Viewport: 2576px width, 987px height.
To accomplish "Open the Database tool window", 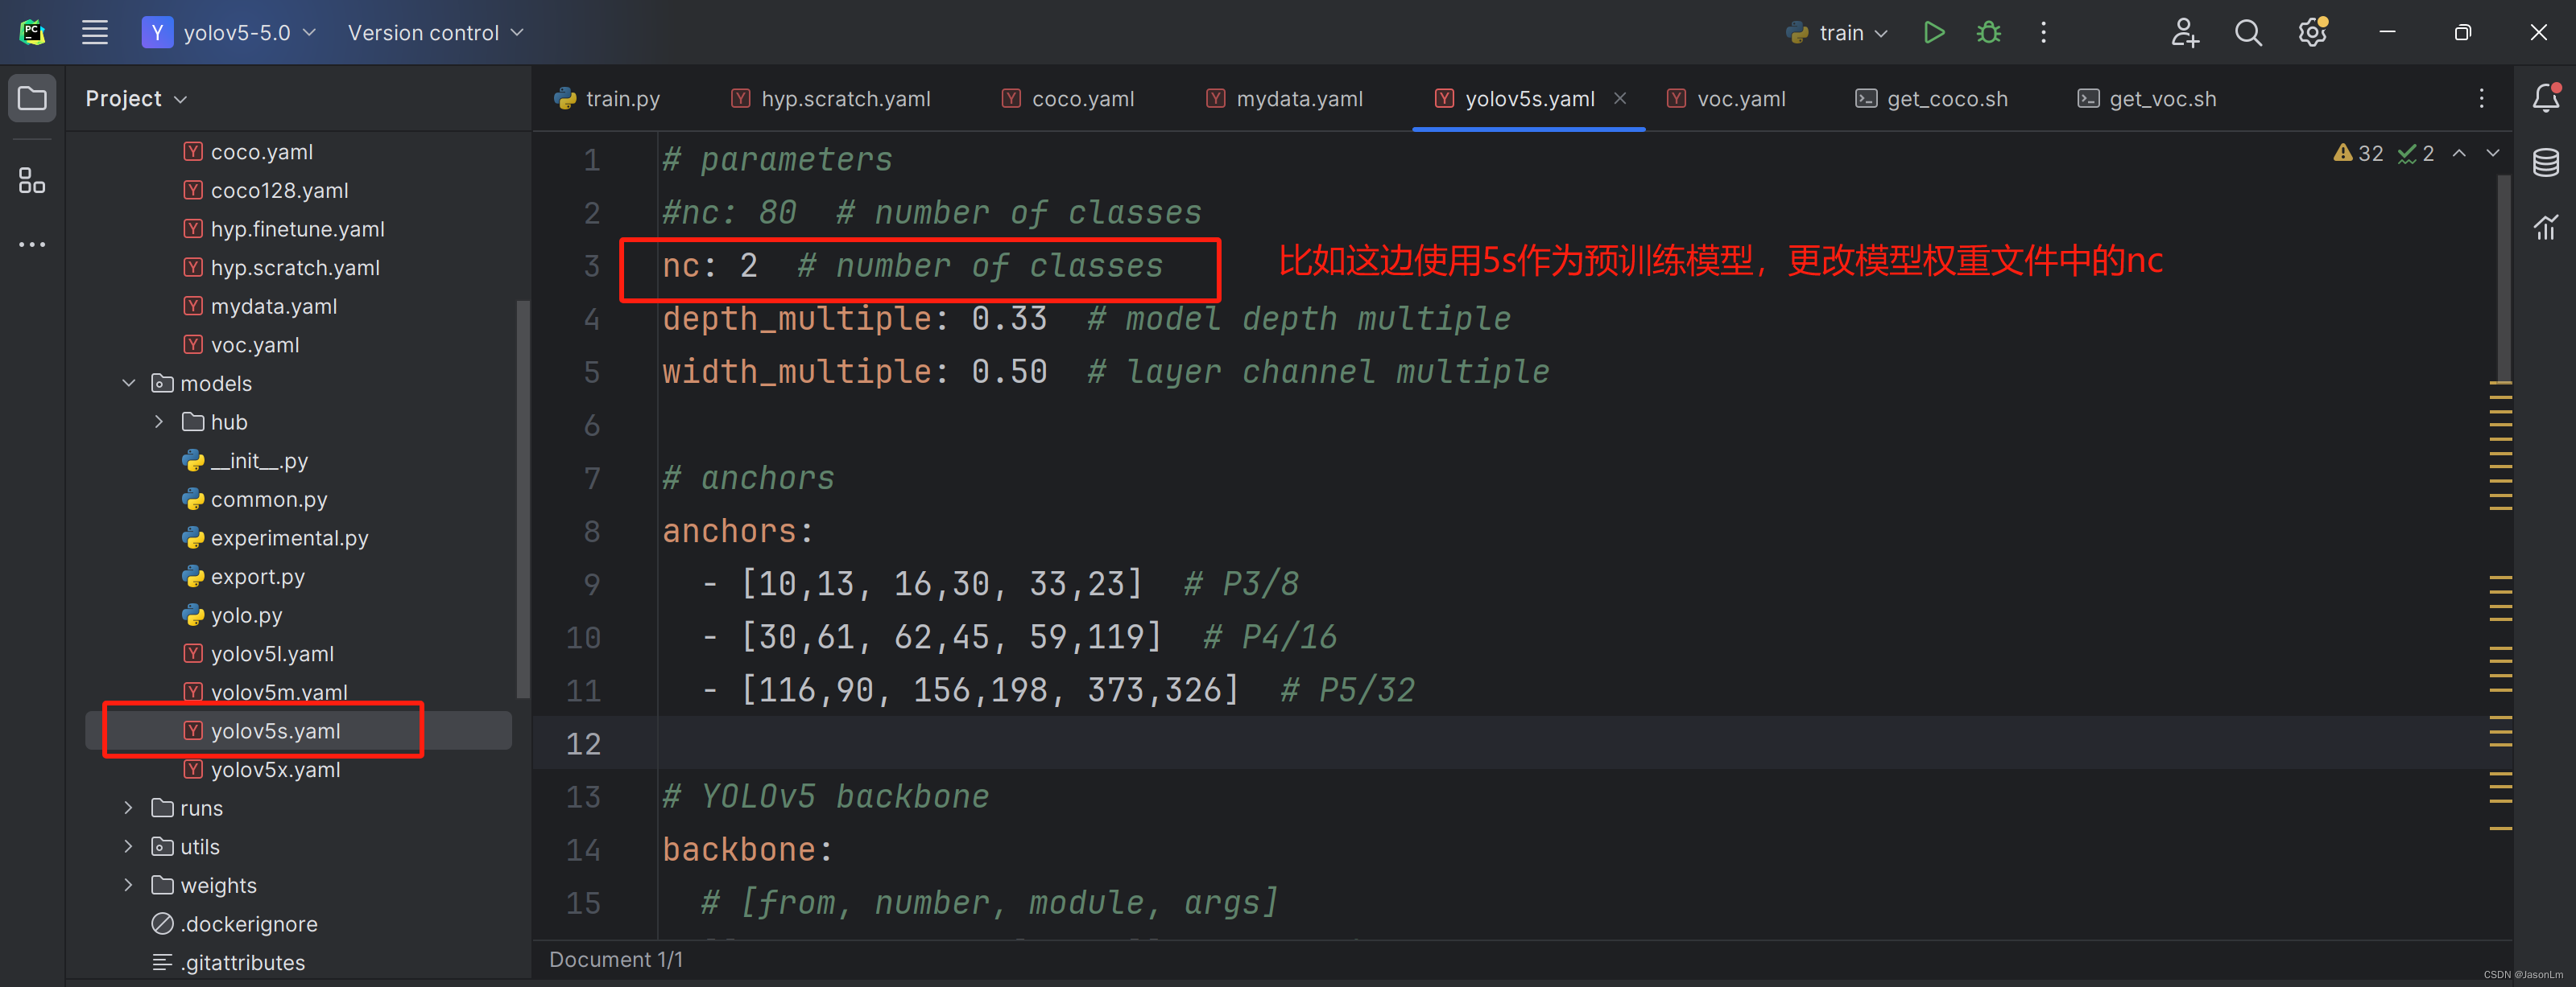I will click(2545, 161).
